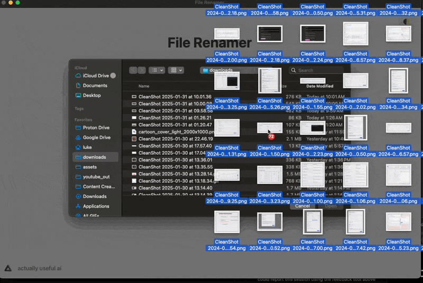
Task: Click thumbnail above CleanShot 2024-0...3.23.png
Action: 270,175
